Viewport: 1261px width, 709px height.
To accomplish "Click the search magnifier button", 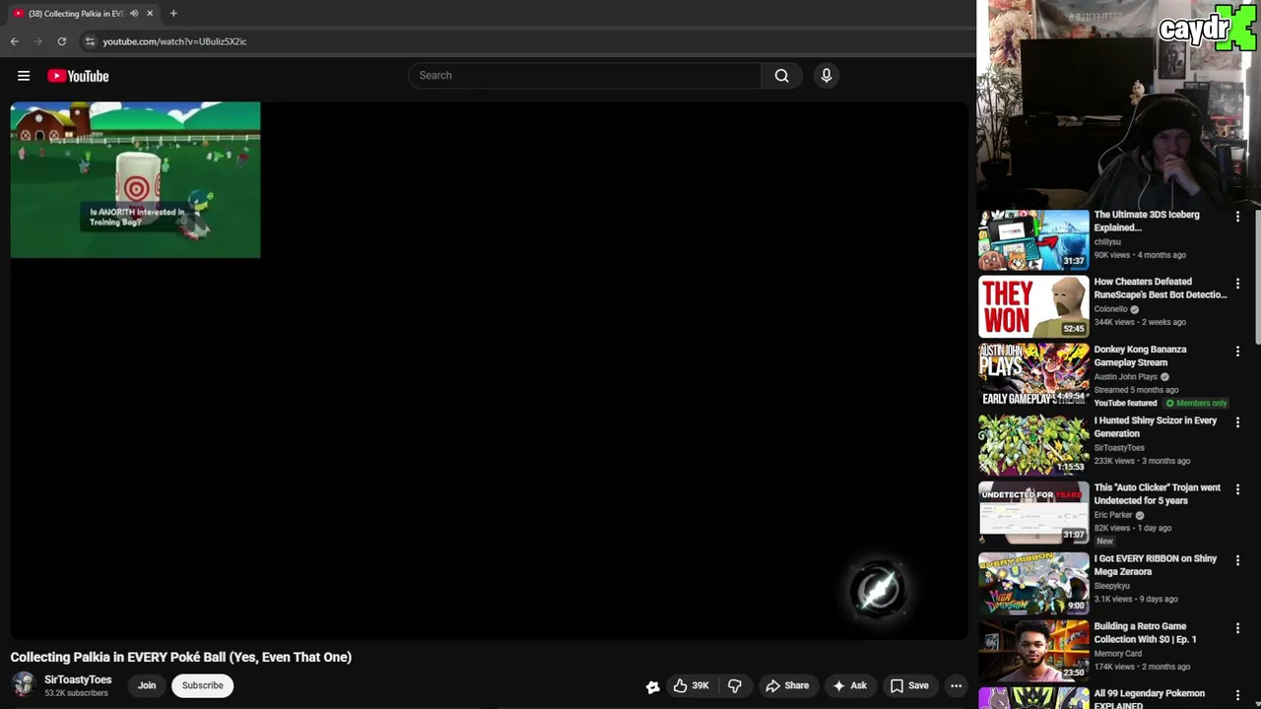I will tap(781, 76).
